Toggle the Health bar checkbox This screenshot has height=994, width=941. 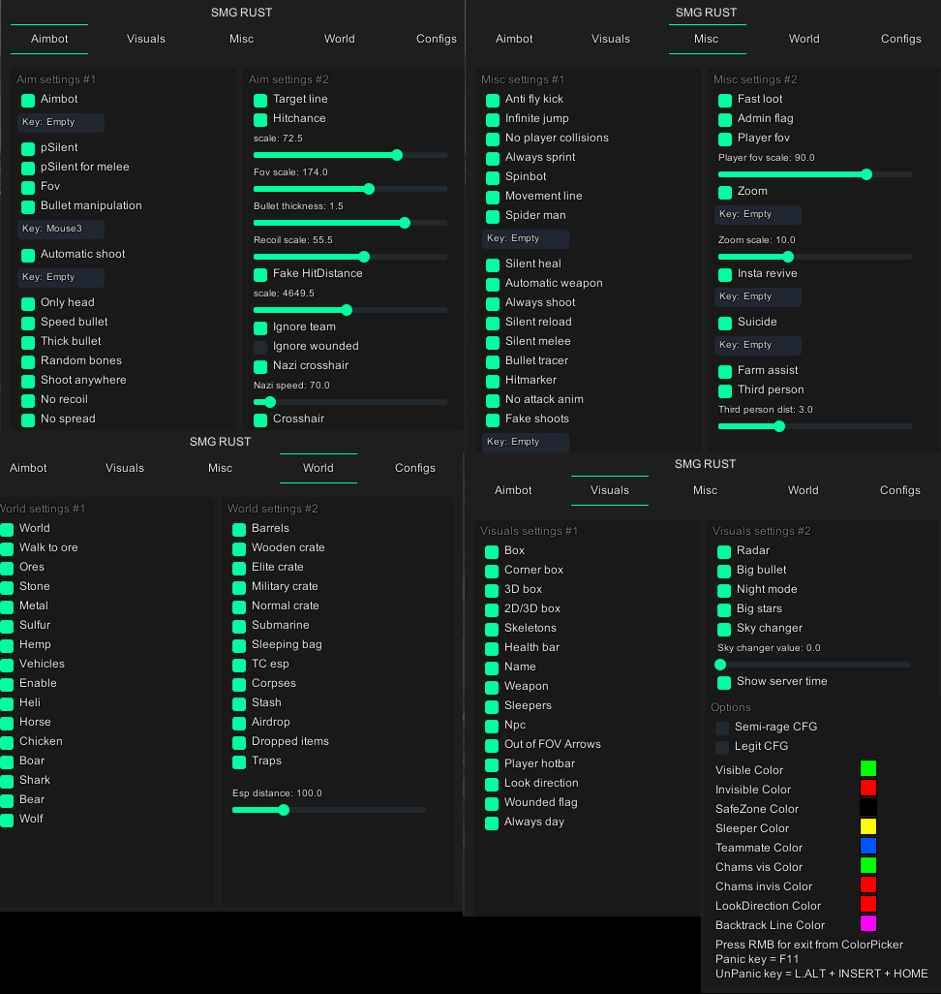[492, 648]
